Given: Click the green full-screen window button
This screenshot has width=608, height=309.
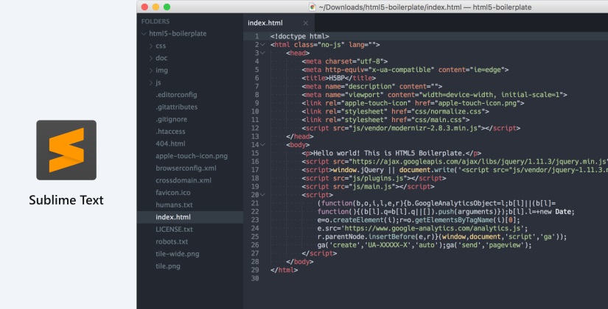Looking at the screenshot, I should pyautogui.click(x=167, y=7).
